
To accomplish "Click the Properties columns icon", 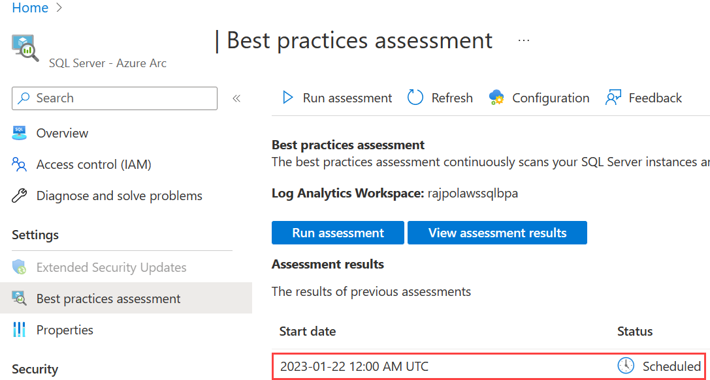I will click(19, 329).
